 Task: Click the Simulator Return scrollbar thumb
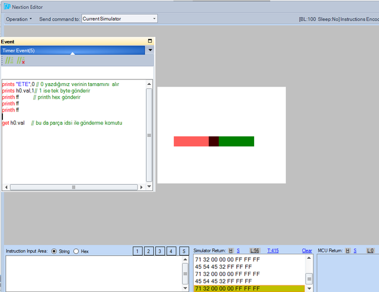coord(309,279)
